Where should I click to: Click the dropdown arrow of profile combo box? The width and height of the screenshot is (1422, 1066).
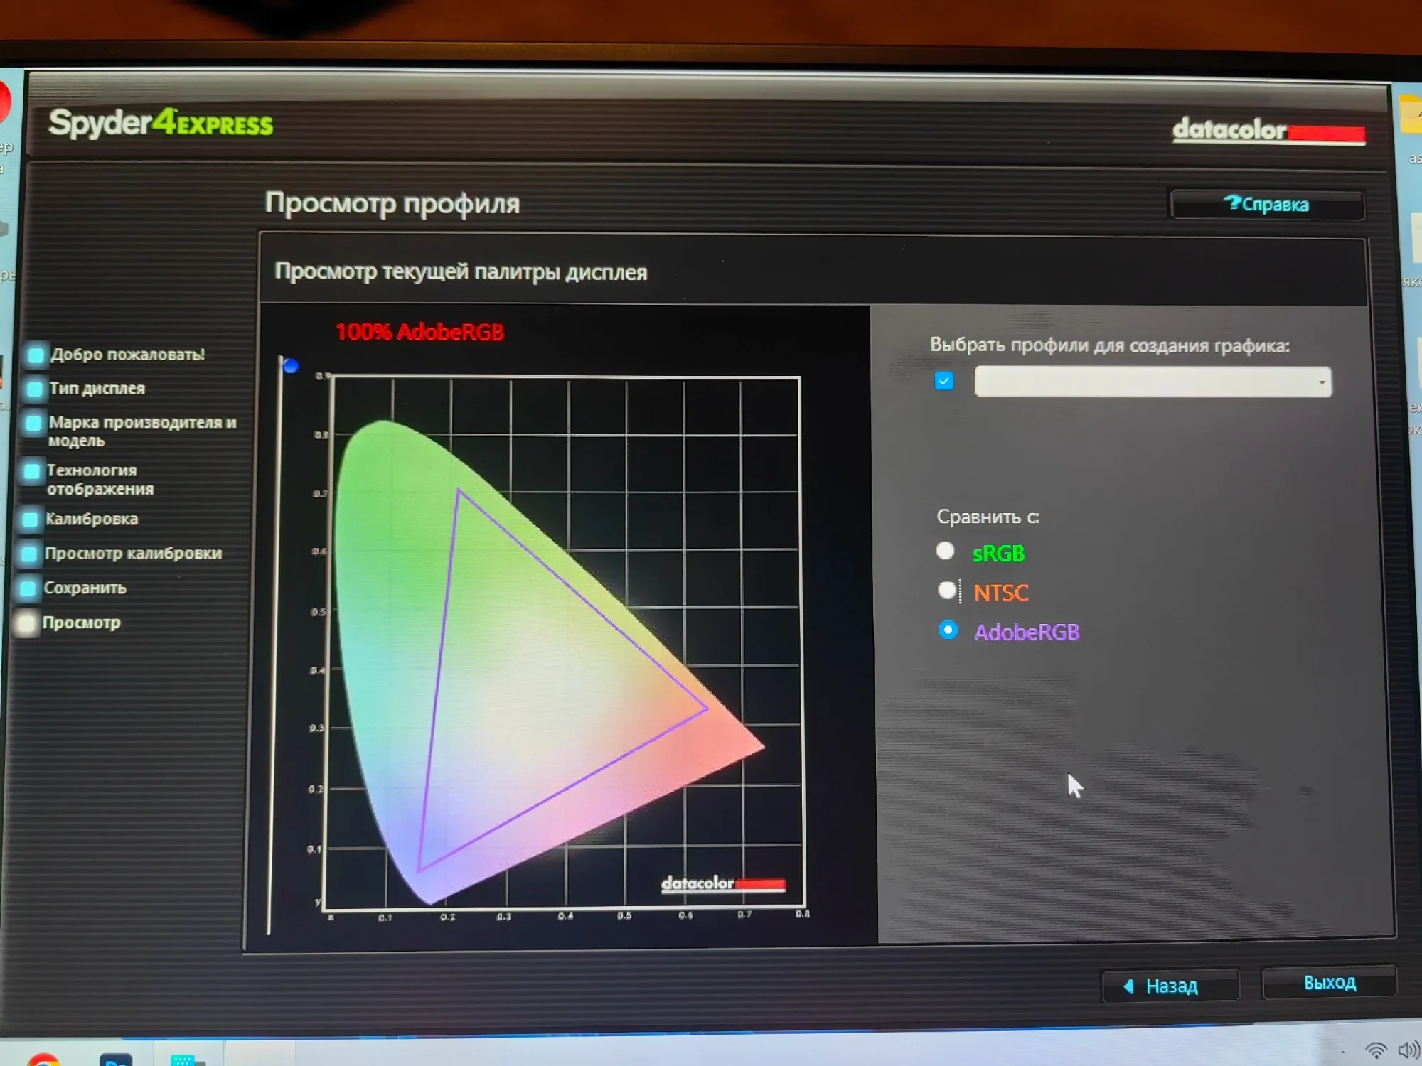coord(1321,382)
